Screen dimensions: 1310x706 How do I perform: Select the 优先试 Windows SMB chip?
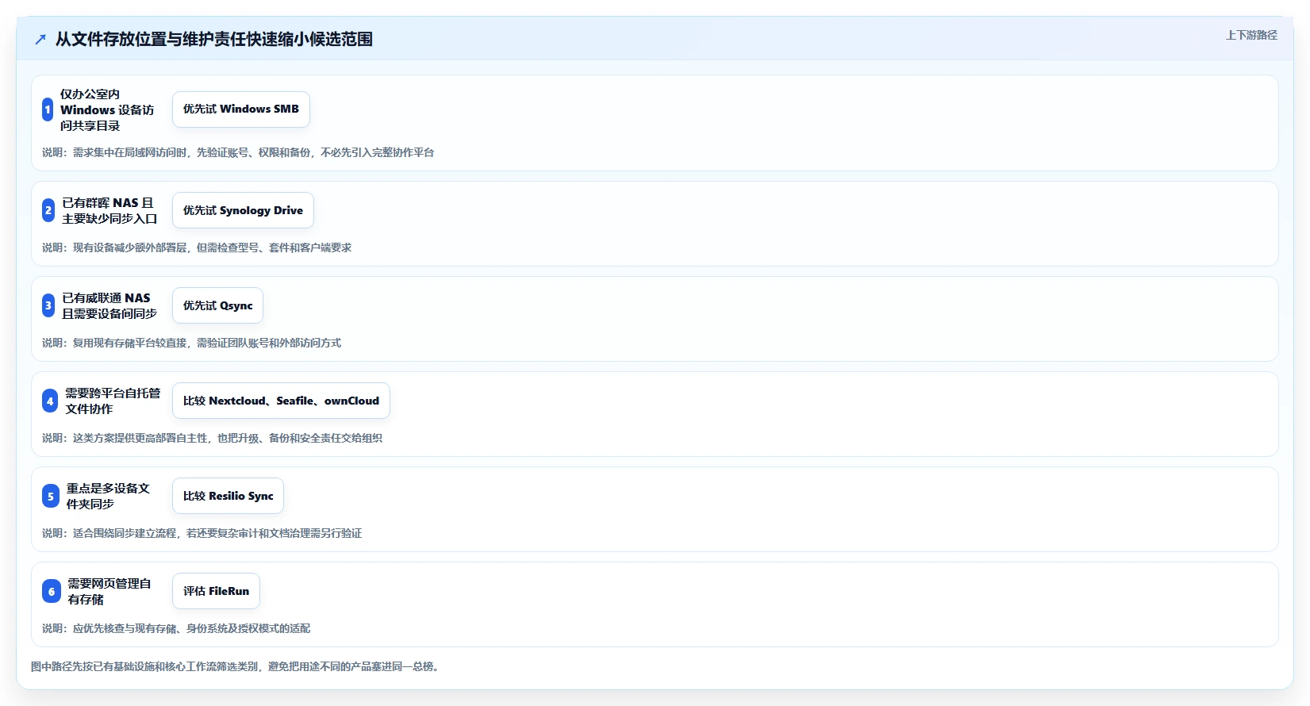click(x=241, y=109)
